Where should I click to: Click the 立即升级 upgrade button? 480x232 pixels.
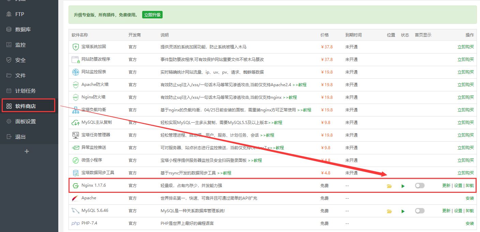(152, 15)
